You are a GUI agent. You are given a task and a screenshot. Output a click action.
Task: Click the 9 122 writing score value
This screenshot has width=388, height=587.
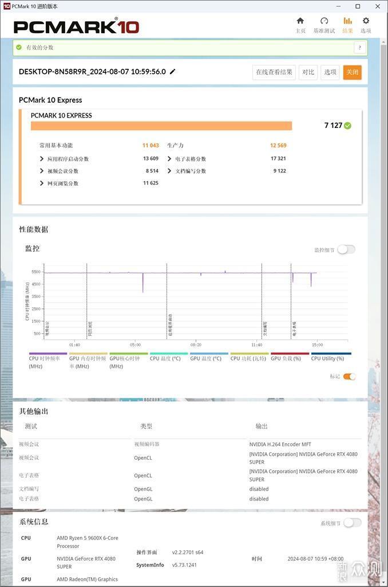pyautogui.click(x=280, y=171)
